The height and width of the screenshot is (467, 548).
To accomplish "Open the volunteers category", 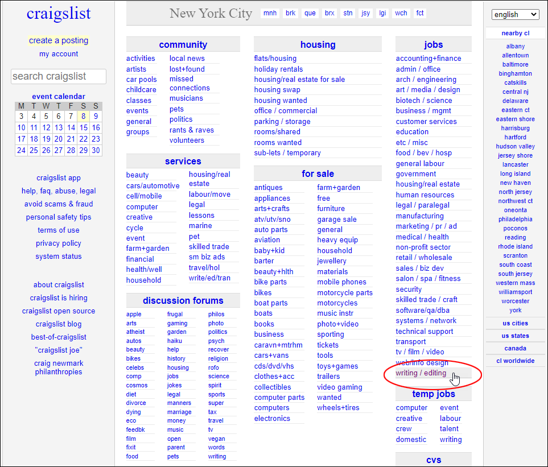I will pyautogui.click(x=187, y=140).
